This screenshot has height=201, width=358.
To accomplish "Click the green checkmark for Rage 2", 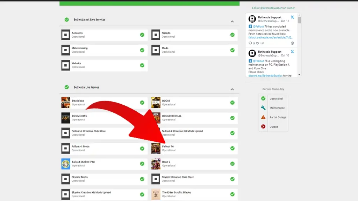I will pyautogui.click(x=232, y=164).
